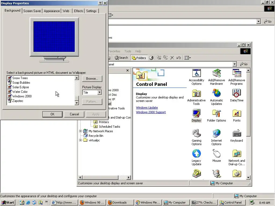The image size is (275, 206).
Task: Select Soap Bubbles wallpaper
Action: pyautogui.click(x=21, y=83)
